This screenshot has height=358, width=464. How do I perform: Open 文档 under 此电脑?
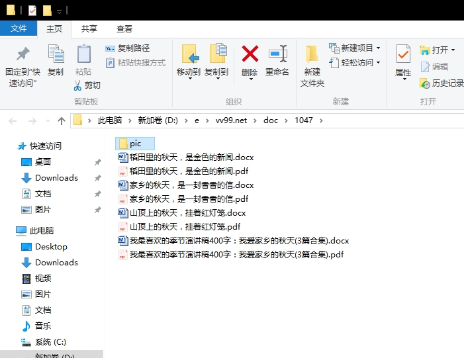pyautogui.click(x=36, y=310)
